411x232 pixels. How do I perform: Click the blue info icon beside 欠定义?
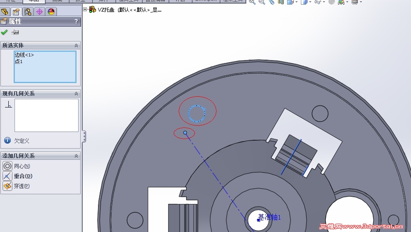pyautogui.click(x=7, y=140)
